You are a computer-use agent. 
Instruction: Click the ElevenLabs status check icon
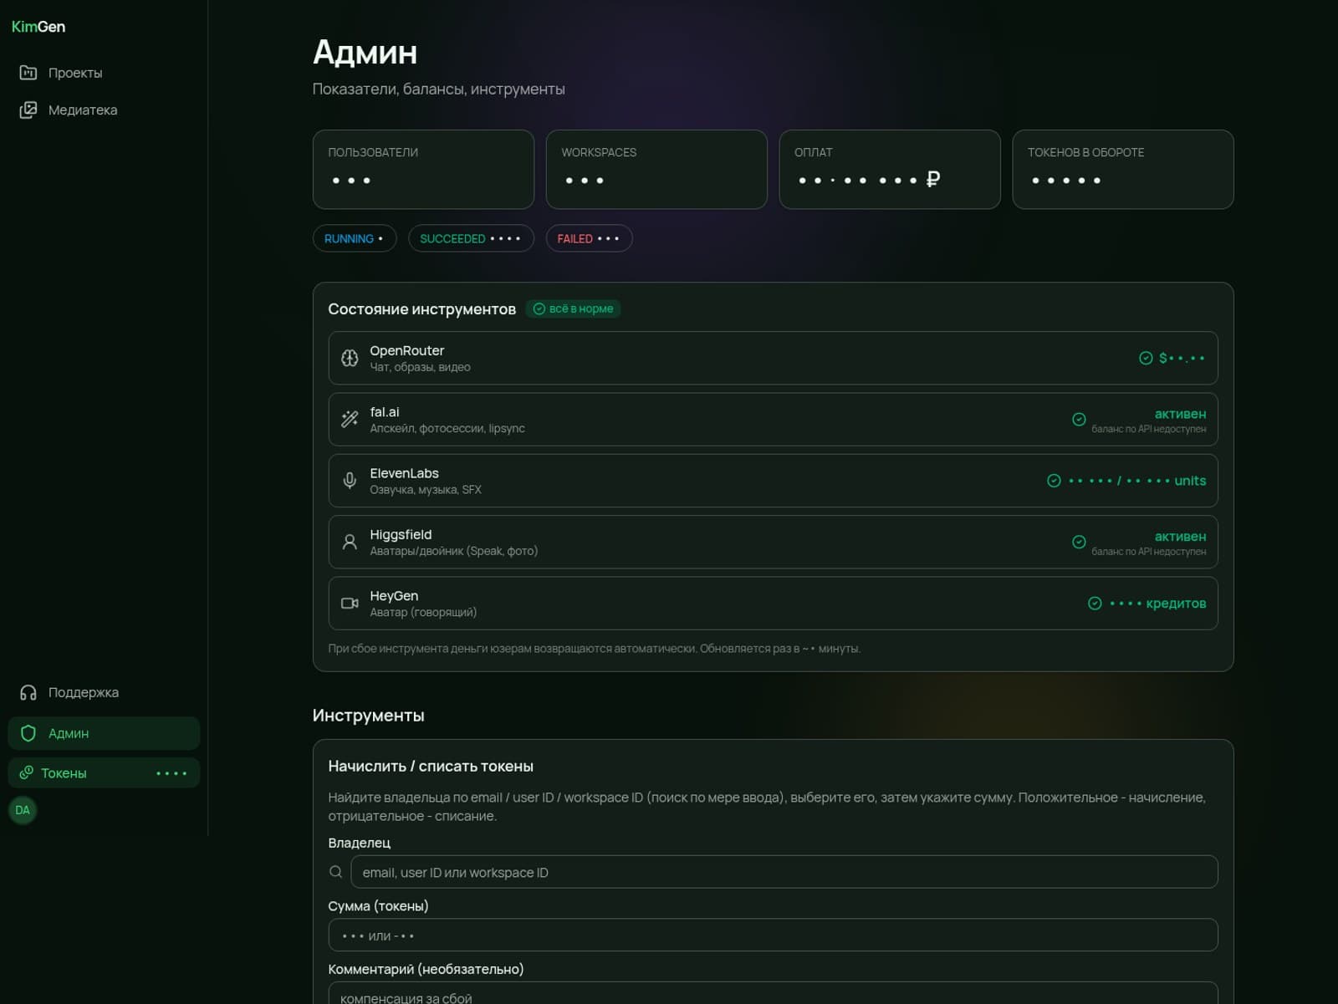pyautogui.click(x=1054, y=481)
